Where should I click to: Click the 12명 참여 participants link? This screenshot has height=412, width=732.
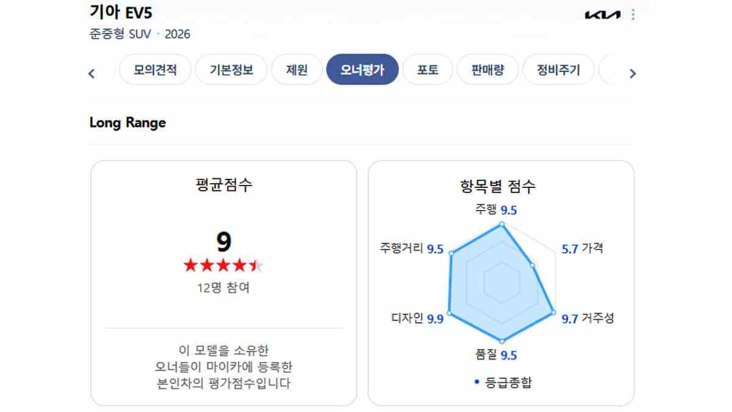(224, 289)
